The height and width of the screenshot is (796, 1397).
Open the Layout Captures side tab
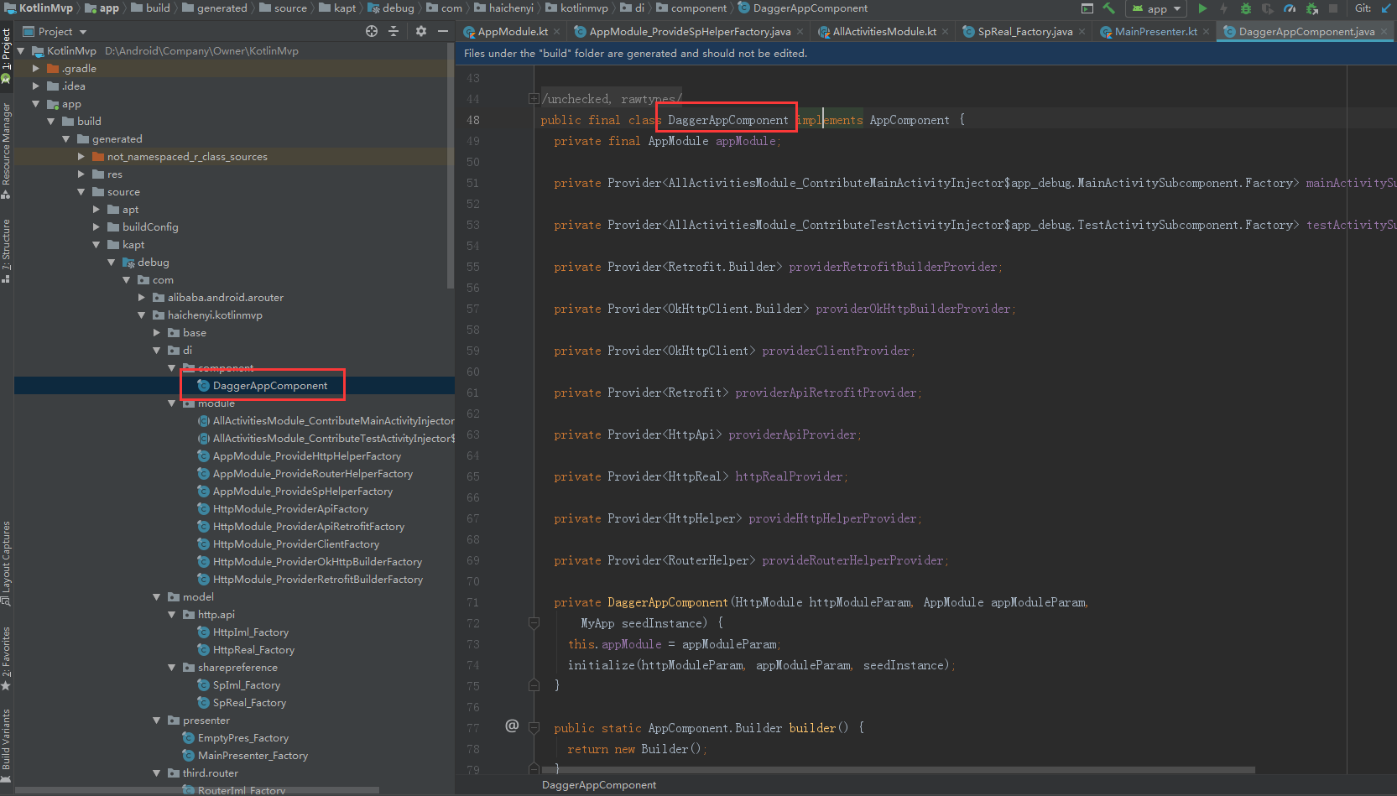click(x=7, y=563)
